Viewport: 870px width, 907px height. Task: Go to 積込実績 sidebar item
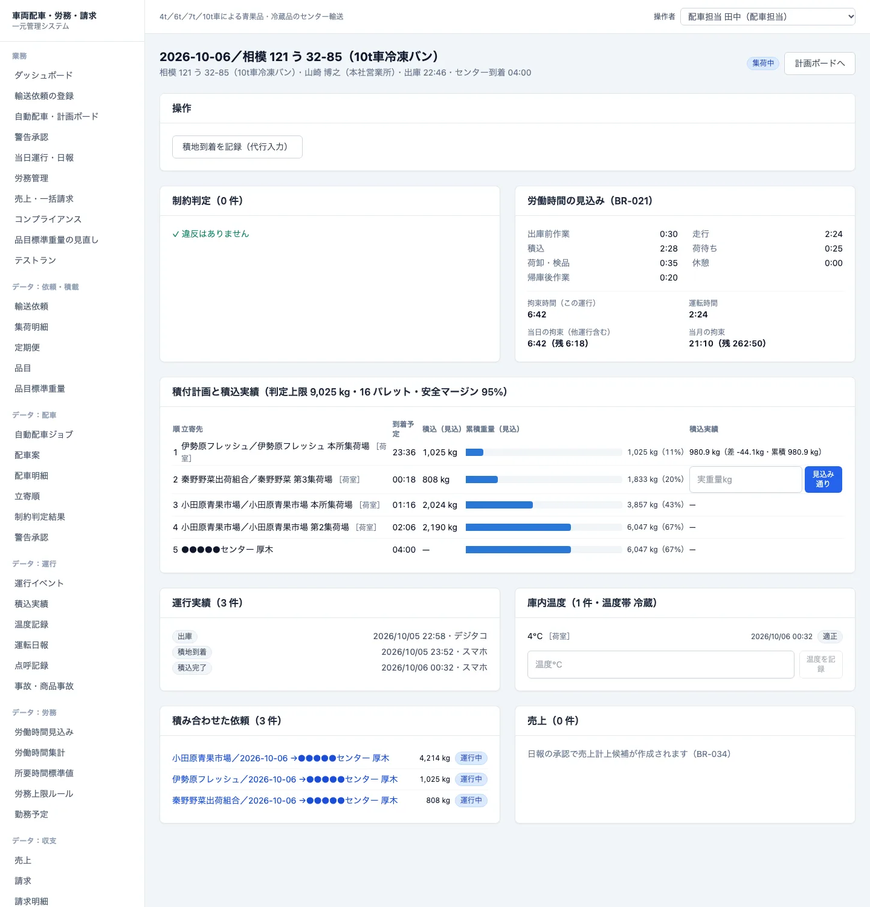point(31,604)
